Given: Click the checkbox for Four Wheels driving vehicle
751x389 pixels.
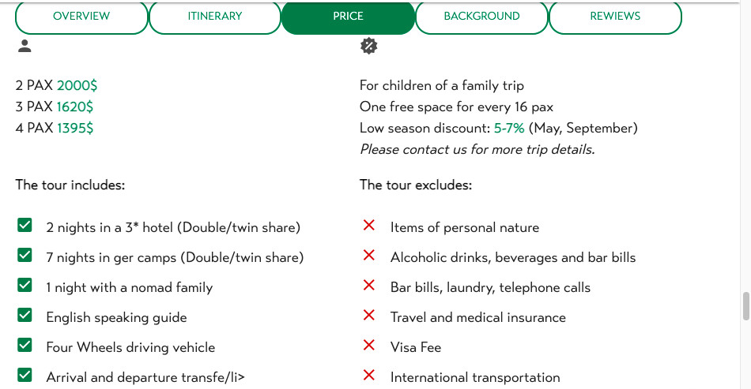Looking at the screenshot, I should click(x=25, y=346).
